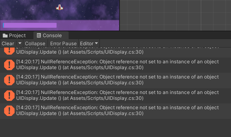Open the Editor dropdown in the console toolbar
The image size is (231, 137).
(x=89, y=43)
